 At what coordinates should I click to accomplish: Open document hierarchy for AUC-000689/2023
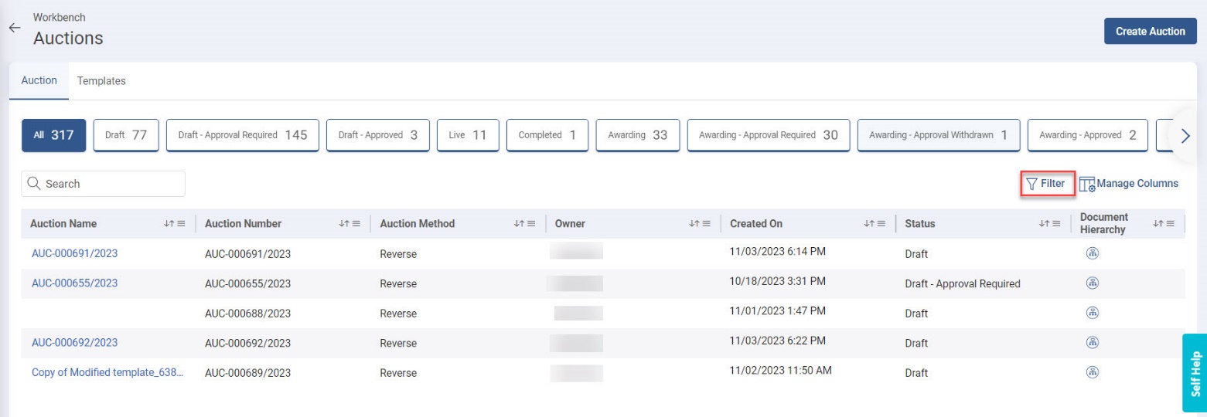(1093, 372)
